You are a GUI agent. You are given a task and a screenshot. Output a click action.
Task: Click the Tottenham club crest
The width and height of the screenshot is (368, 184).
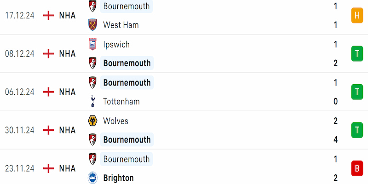pyautogui.click(x=93, y=101)
